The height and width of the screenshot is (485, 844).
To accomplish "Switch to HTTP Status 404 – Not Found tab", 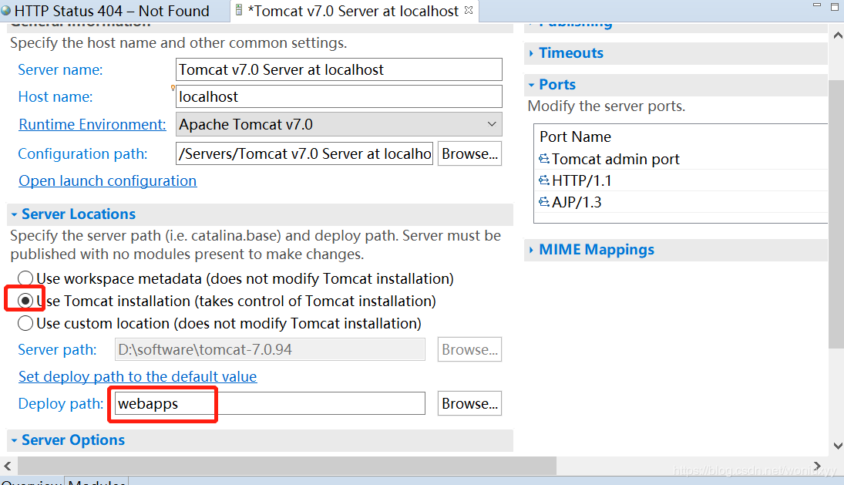I will click(111, 11).
